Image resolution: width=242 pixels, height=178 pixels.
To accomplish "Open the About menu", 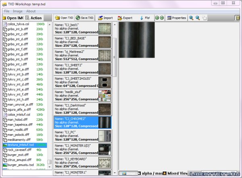I will (31, 11).
